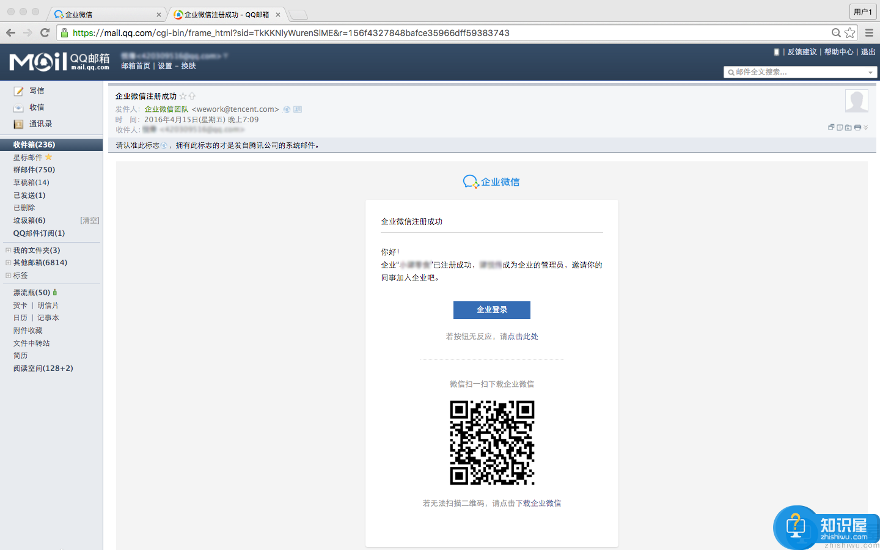Click the blue 企业登录 button
Screen dimensions: 880x550
coord(492,310)
